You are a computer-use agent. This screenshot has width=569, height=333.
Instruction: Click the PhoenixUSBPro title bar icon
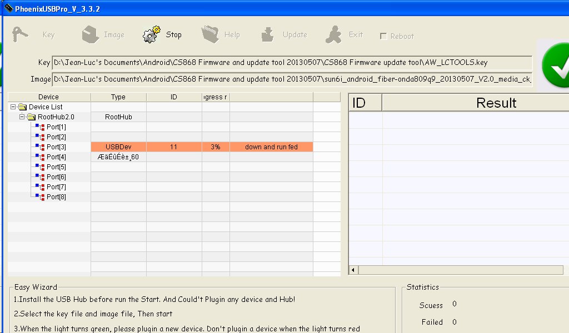9,8
